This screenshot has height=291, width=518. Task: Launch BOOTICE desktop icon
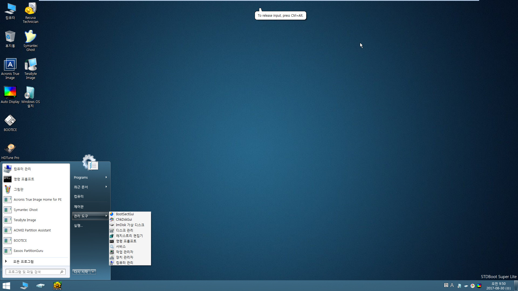(10, 123)
